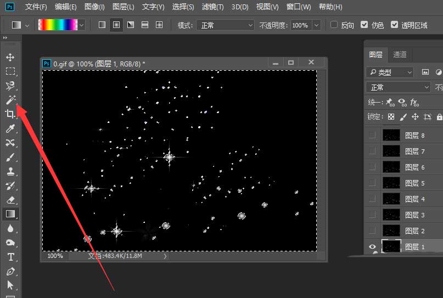The image size is (443, 298).
Task: Lock transparent pixels checkerboard icon
Action: click(x=391, y=117)
